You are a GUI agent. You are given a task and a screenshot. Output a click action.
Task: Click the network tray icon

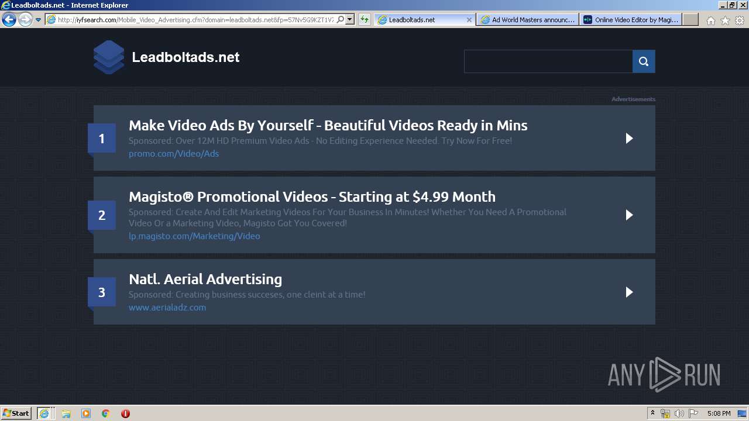click(665, 413)
